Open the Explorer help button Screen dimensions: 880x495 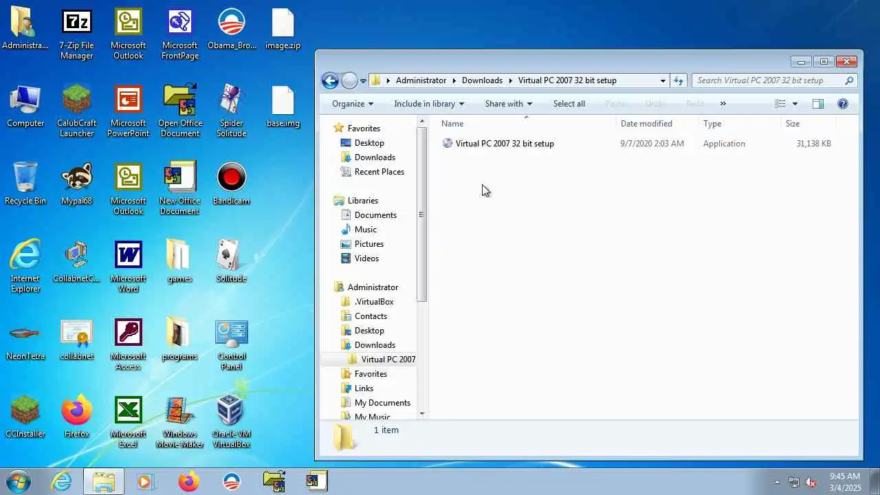click(843, 104)
